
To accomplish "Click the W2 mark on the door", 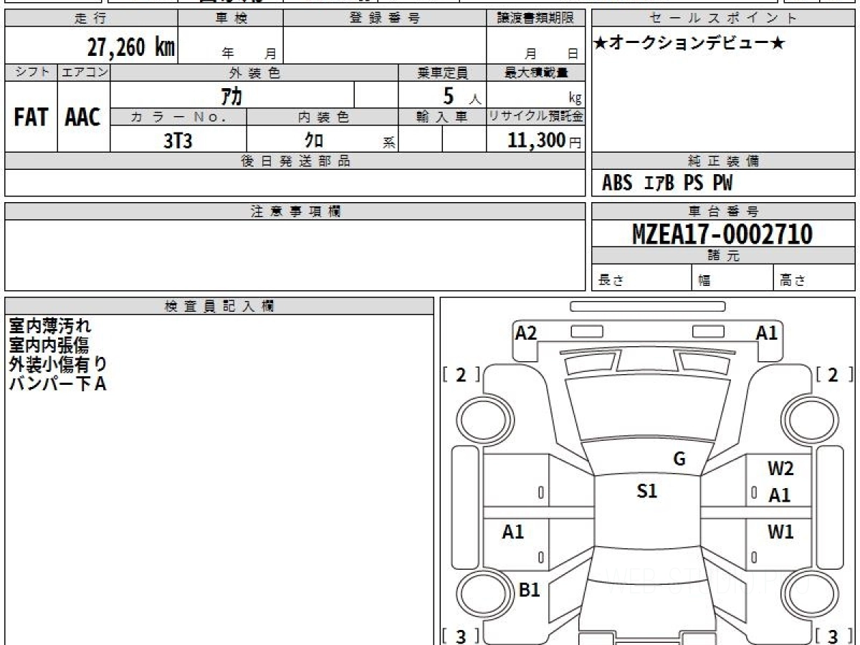I will click(780, 469).
